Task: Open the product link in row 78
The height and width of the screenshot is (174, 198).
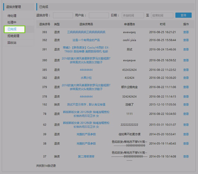Action: click(x=86, y=114)
